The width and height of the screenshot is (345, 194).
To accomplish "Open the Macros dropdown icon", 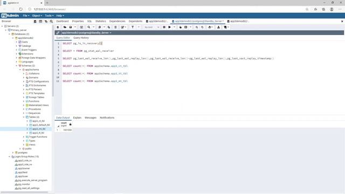I will pos(226,27).
